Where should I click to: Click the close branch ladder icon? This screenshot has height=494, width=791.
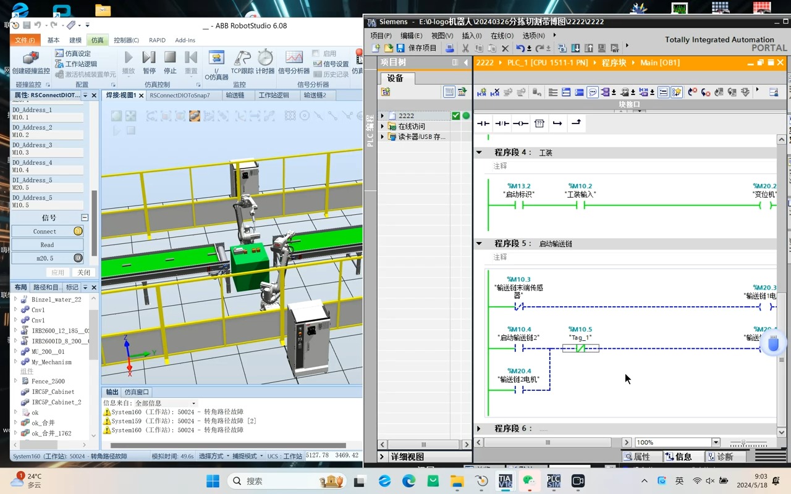576,124
